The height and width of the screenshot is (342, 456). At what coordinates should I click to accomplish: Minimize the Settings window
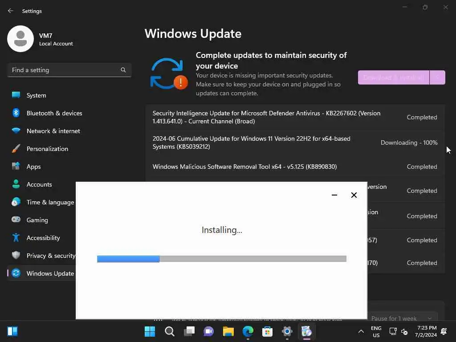(x=404, y=7)
